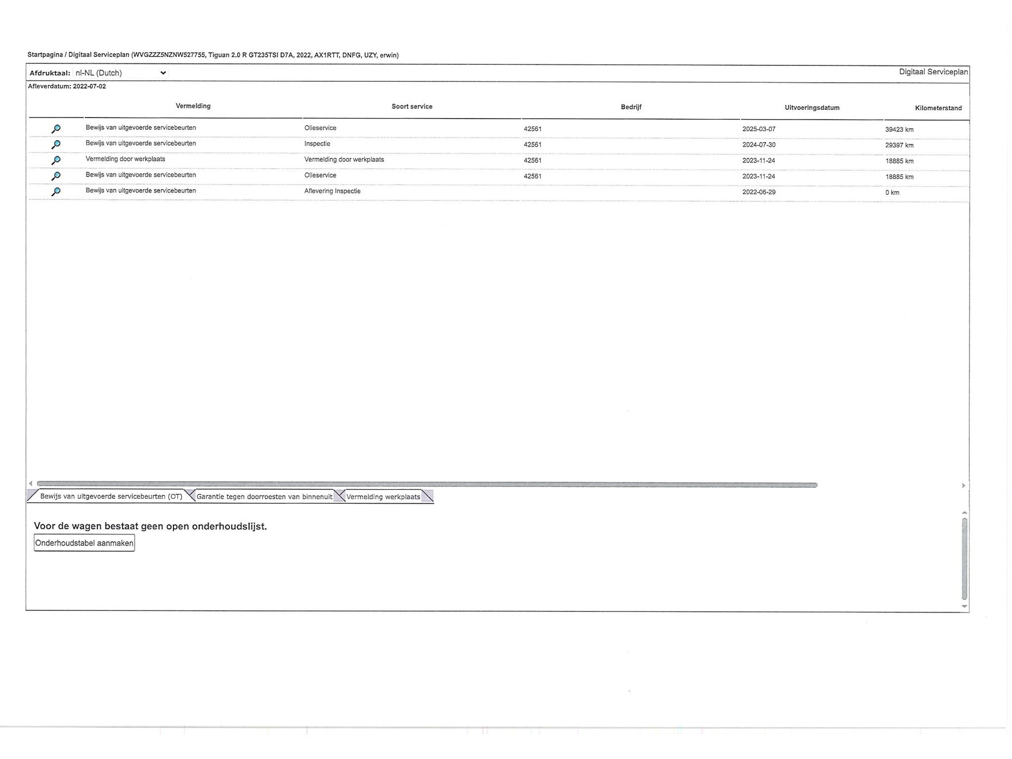Sort by Soort service column header
Screen dimensions: 1012x759
click(412, 106)
